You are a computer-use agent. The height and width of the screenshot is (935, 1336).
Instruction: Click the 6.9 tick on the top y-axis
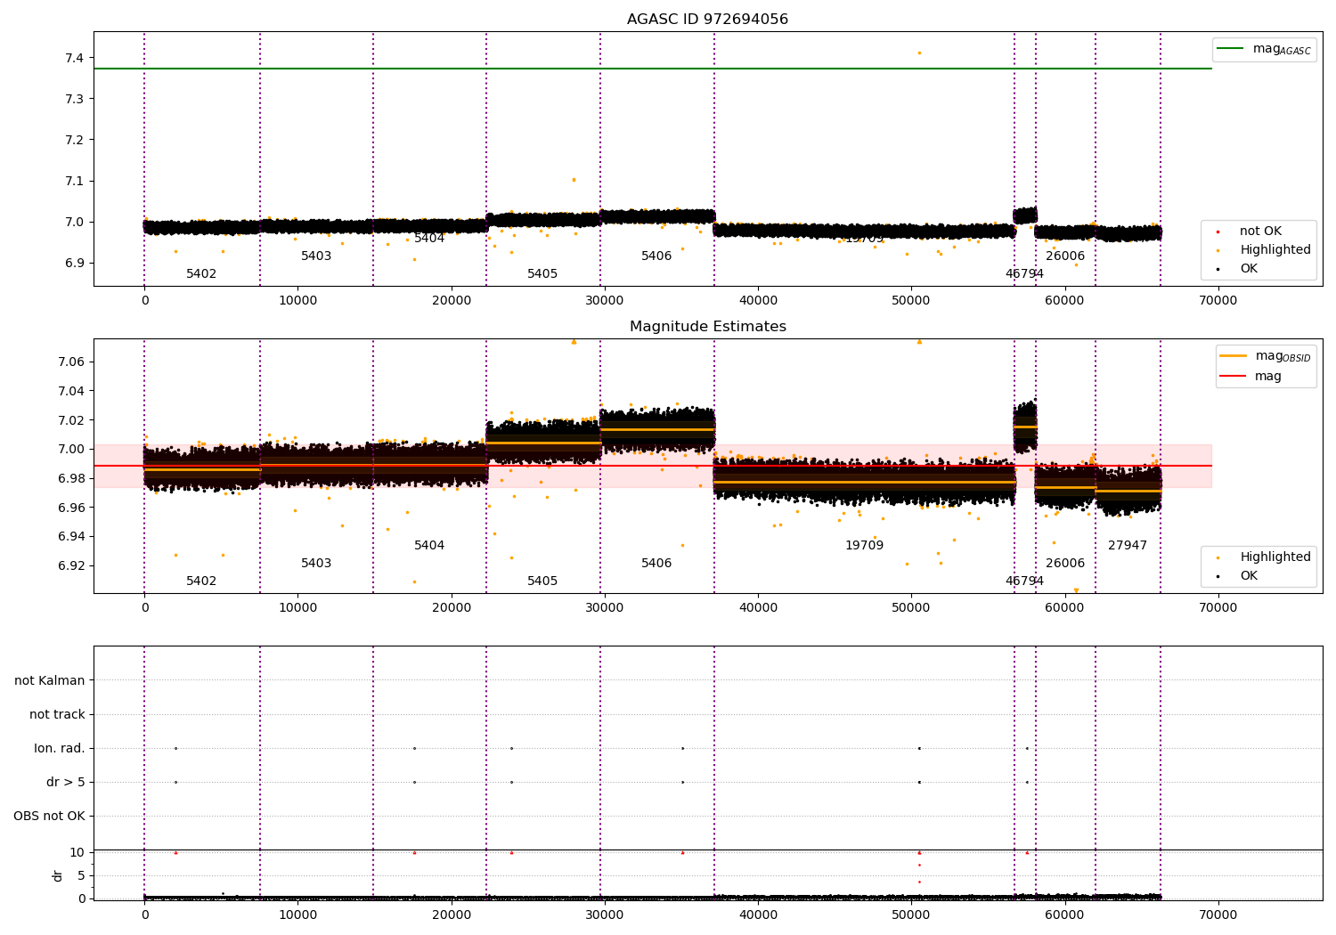tap(74, 263)
